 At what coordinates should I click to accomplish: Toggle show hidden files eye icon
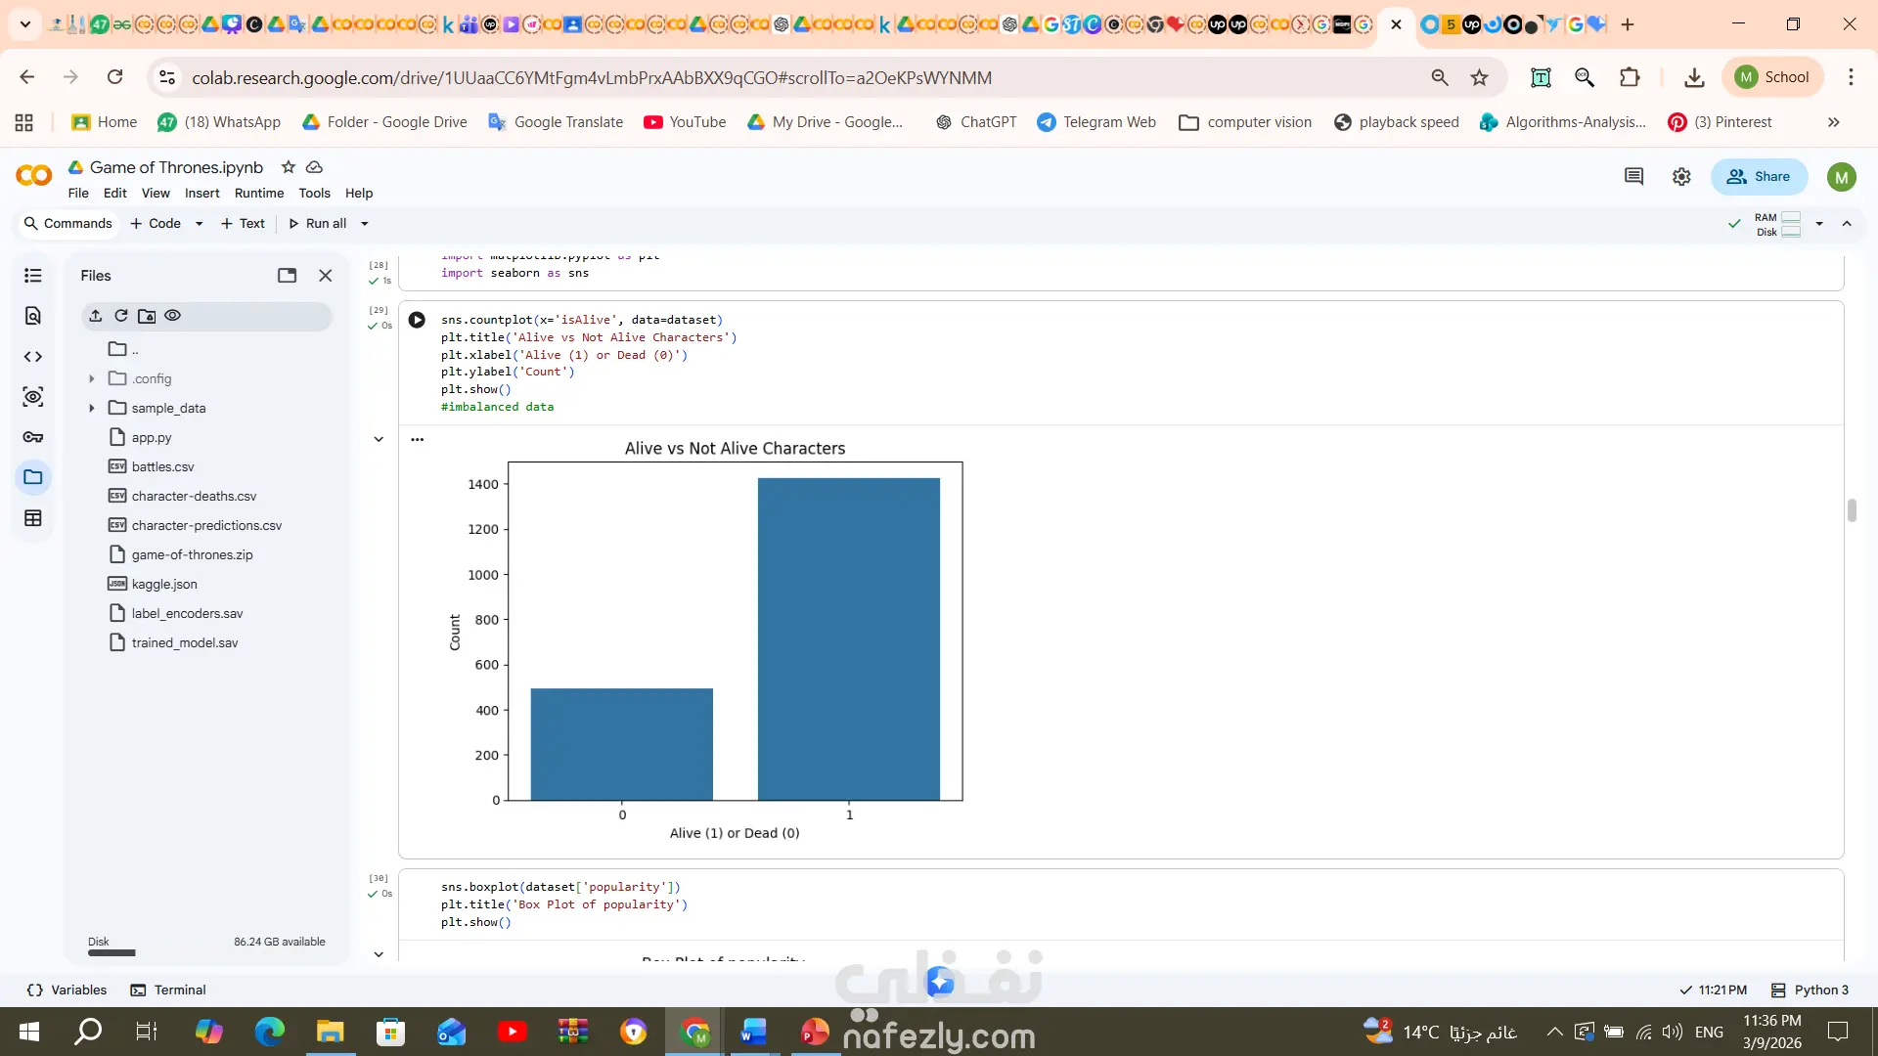(173, 316)
